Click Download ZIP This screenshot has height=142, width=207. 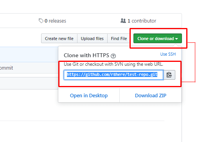coord(151,95)
